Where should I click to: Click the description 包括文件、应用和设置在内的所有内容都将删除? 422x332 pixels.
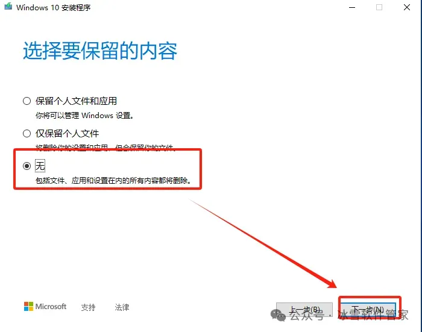[113, 180]
